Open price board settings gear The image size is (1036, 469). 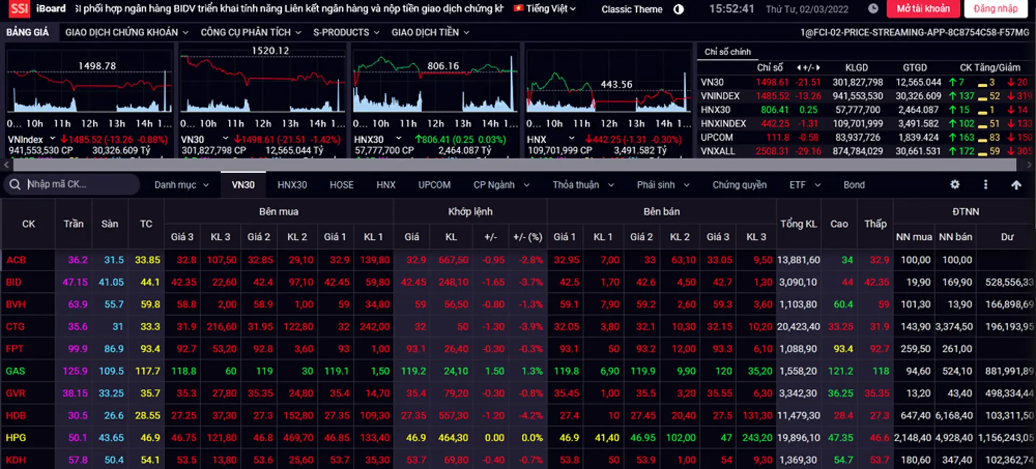point(955,184)
